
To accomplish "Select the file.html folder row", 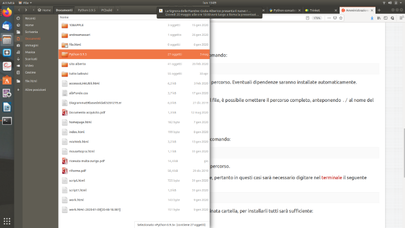I will point(134,45).
